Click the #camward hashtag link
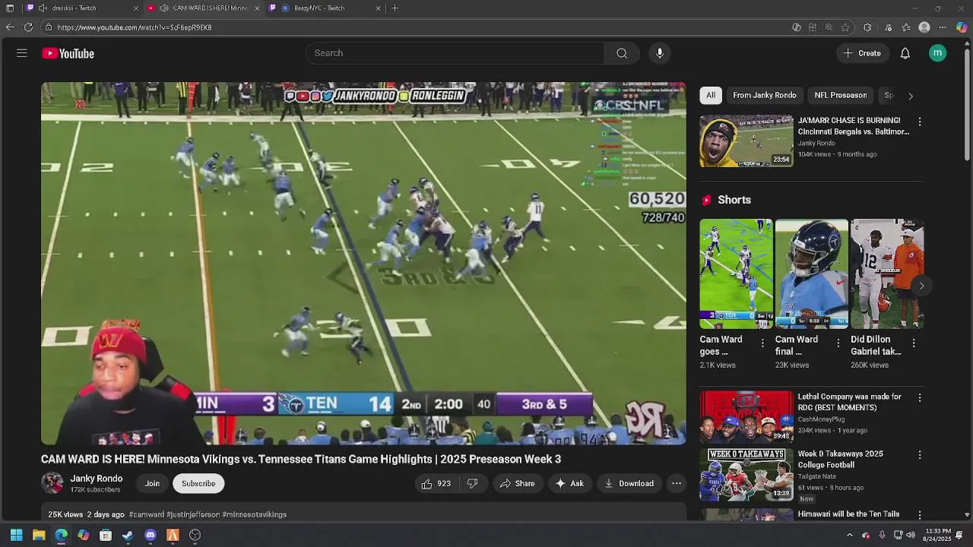973x547 pixels. click(147, 514)
